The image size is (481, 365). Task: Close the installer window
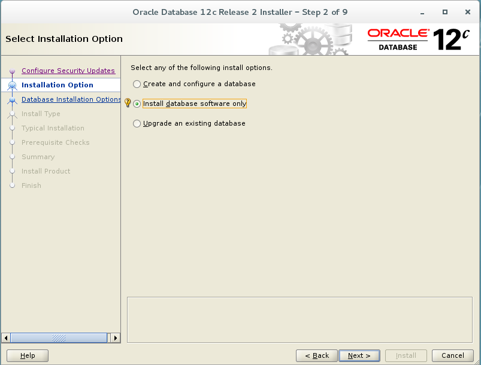[467, 12]
